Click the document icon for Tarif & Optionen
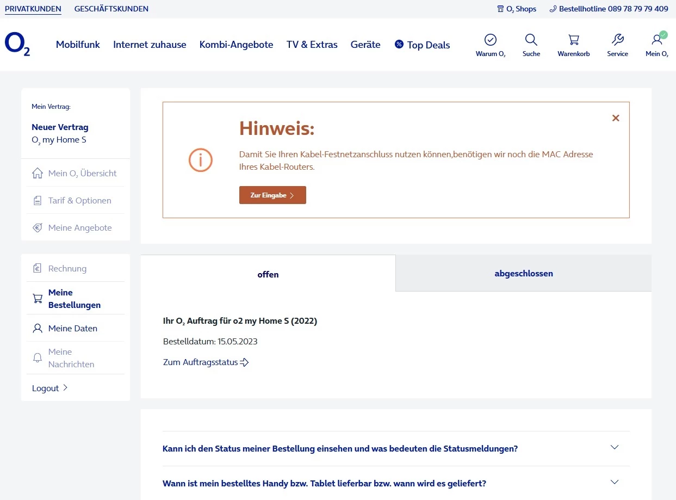 click(x=38, y=201)
